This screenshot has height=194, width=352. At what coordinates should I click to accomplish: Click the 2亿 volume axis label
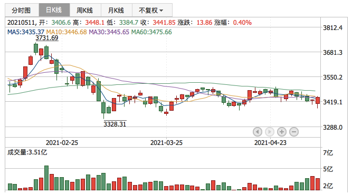[328, 186]
